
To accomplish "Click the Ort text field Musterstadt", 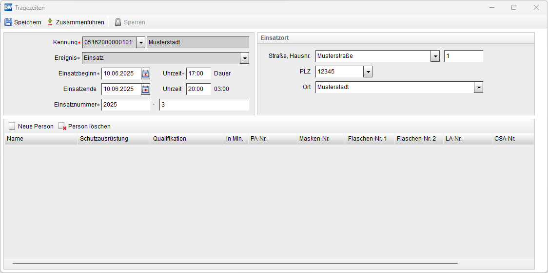I will pos(394,87).
